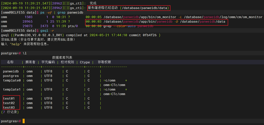Click the '名称' column header
264x125 pixels.
[10, 62]
